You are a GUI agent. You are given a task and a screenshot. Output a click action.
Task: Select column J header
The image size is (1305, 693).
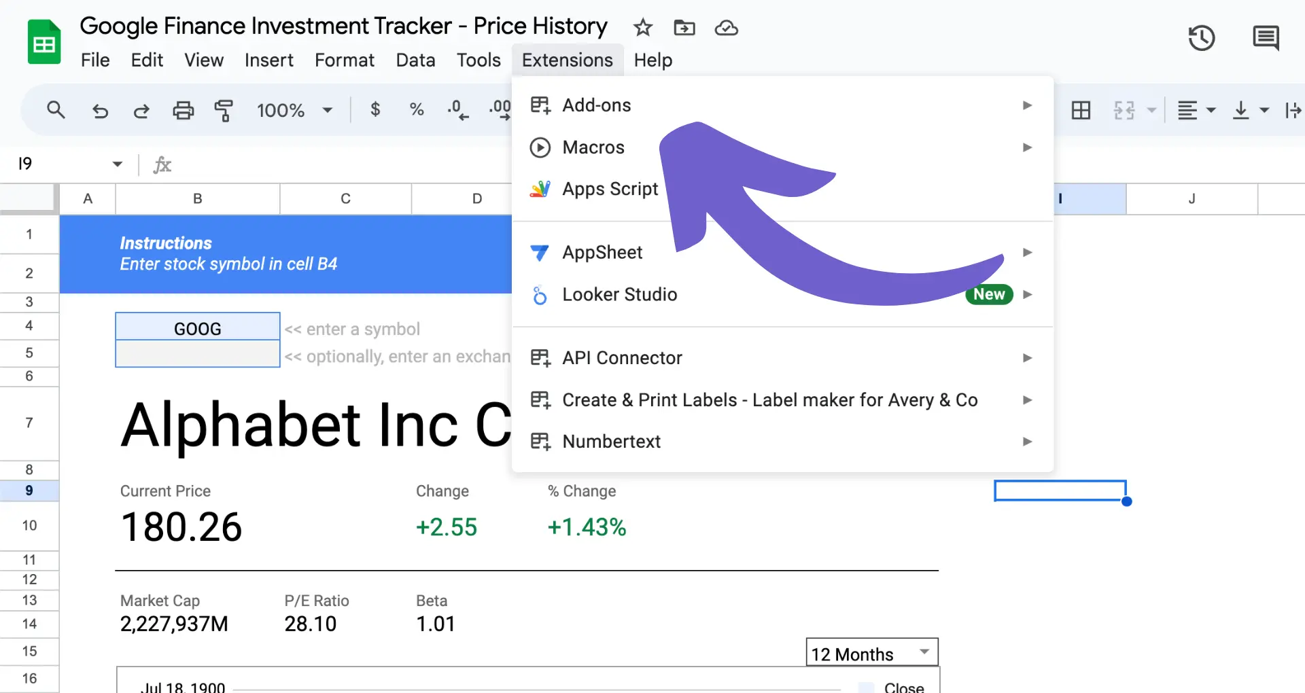tap(1191, 199)
